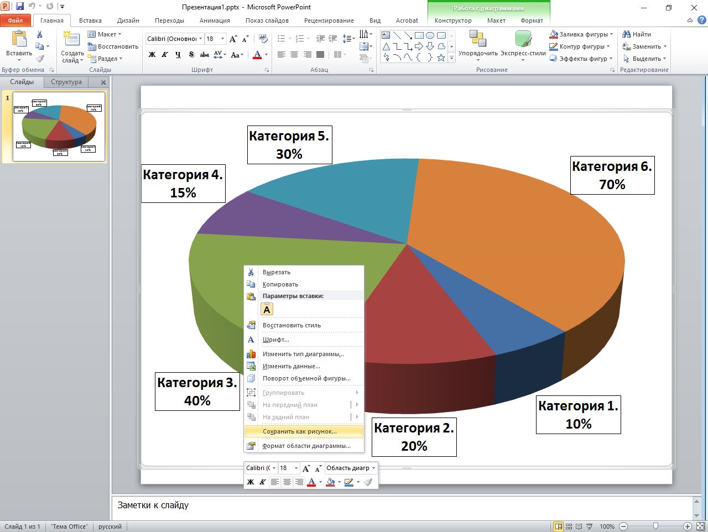The image size is (708, 532).
Task: Open the Calibri font name dropdown in the ribbon
Action: (200, 39)
